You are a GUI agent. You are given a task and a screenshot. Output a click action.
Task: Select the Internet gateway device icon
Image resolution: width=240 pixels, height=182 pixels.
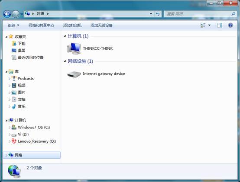pos(74,74)
